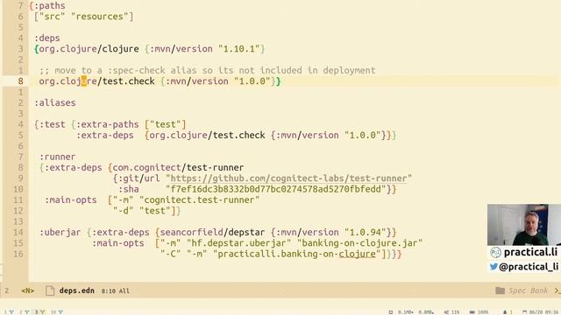Click the :aliases keyword

coord(54,103)
